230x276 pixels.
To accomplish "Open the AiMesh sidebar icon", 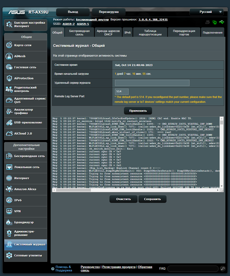I will point(9,56).
